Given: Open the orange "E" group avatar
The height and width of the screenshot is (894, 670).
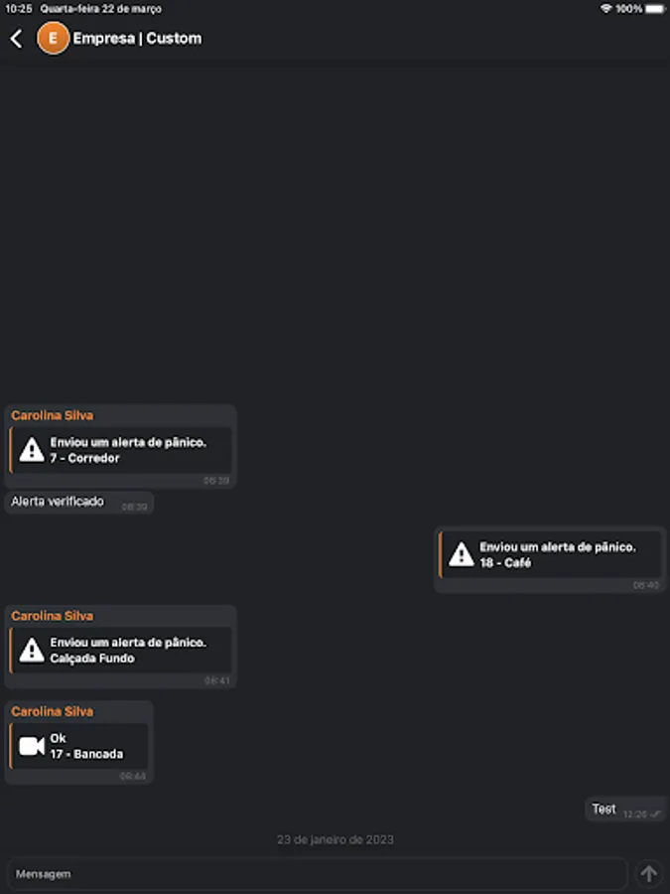Looking at the screenshot, I should pos(53,39).
